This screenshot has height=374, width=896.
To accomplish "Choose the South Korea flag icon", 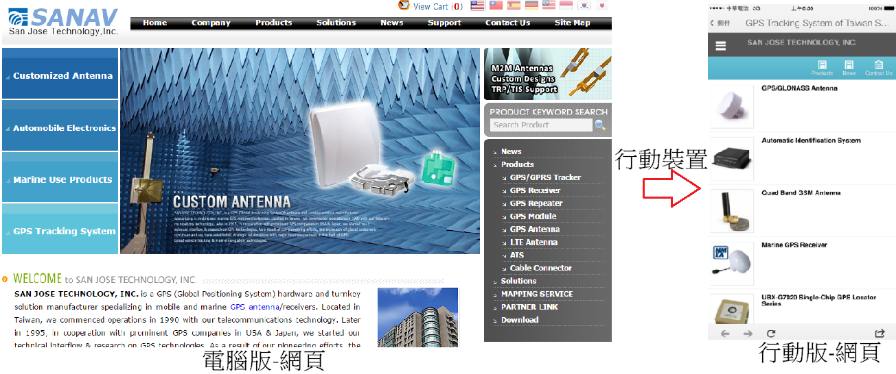I will pos(584,6).
